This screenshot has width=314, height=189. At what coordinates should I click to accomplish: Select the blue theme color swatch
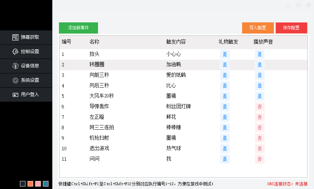pos(46,184)
